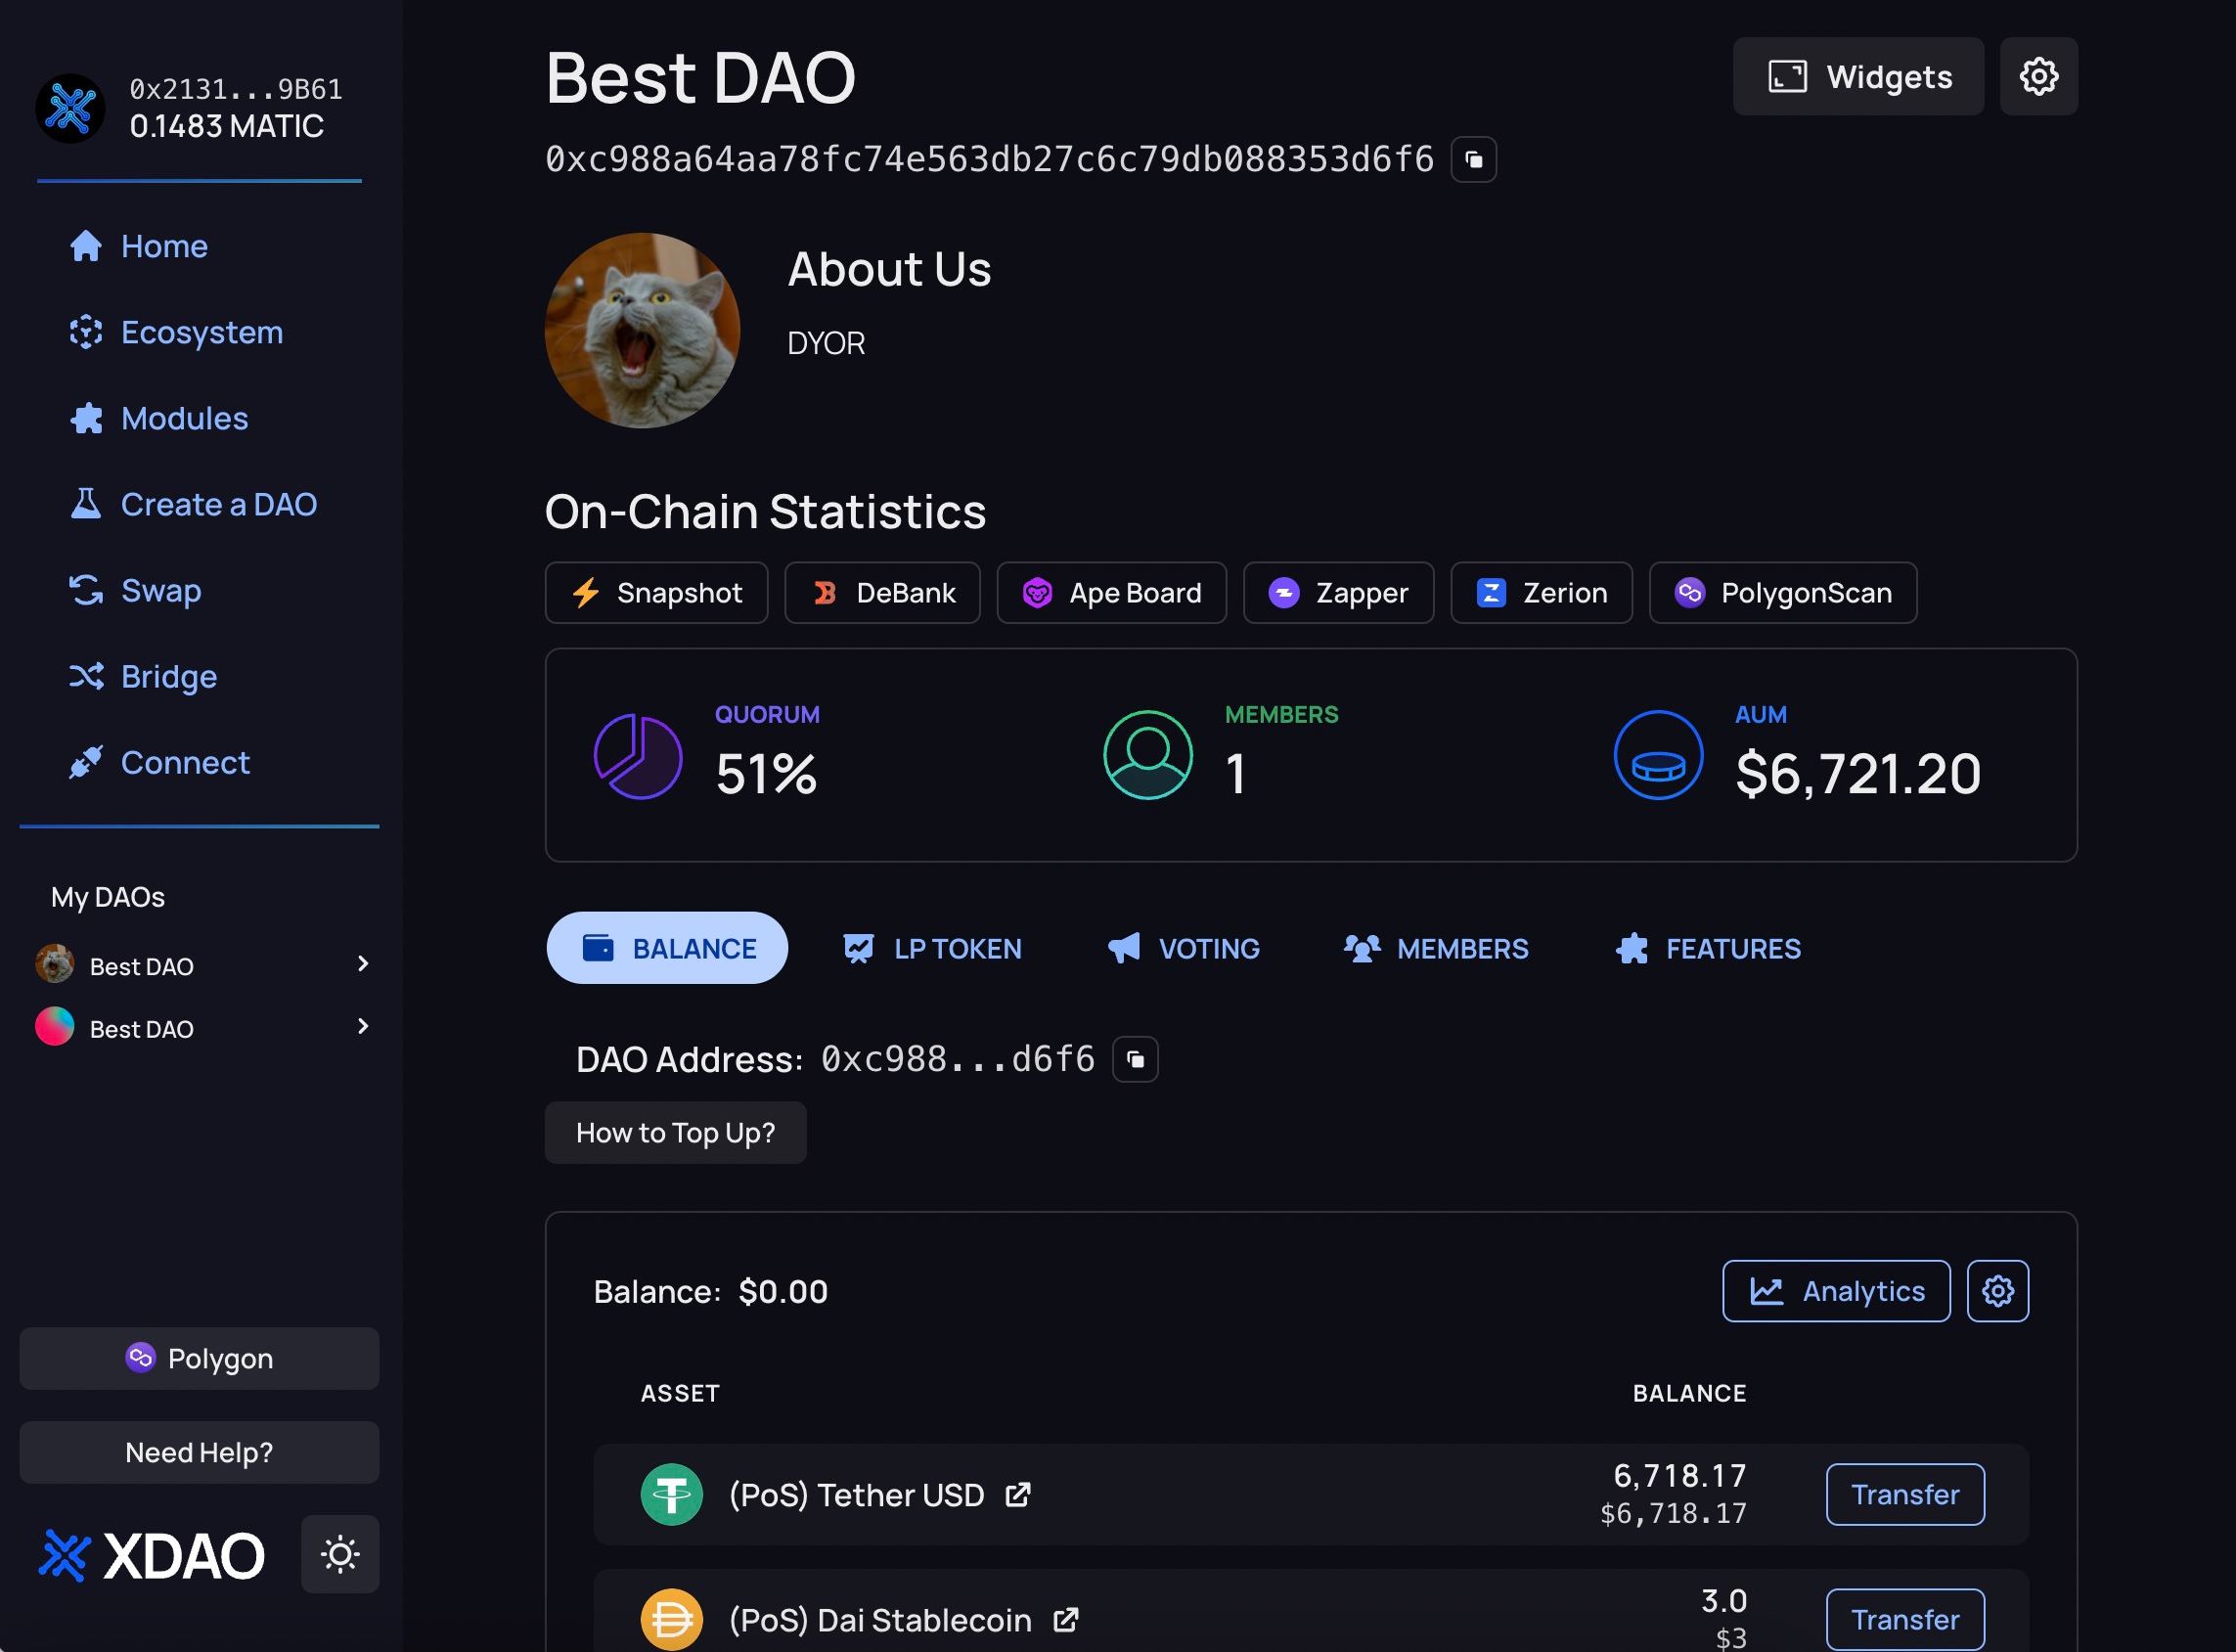The height and width of the screenshot is (1652, 2236).
Task: Open Create a DAO
Action: pyautogui.click(x=218, y=504)
